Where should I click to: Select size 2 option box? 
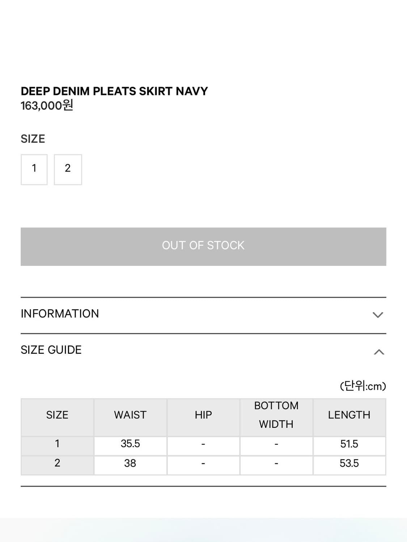point(68,169)
